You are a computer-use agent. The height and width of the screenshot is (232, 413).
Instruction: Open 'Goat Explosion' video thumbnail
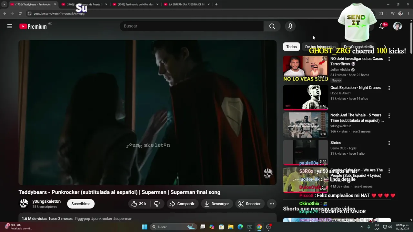pyautogui.click(x=306, y=97)
